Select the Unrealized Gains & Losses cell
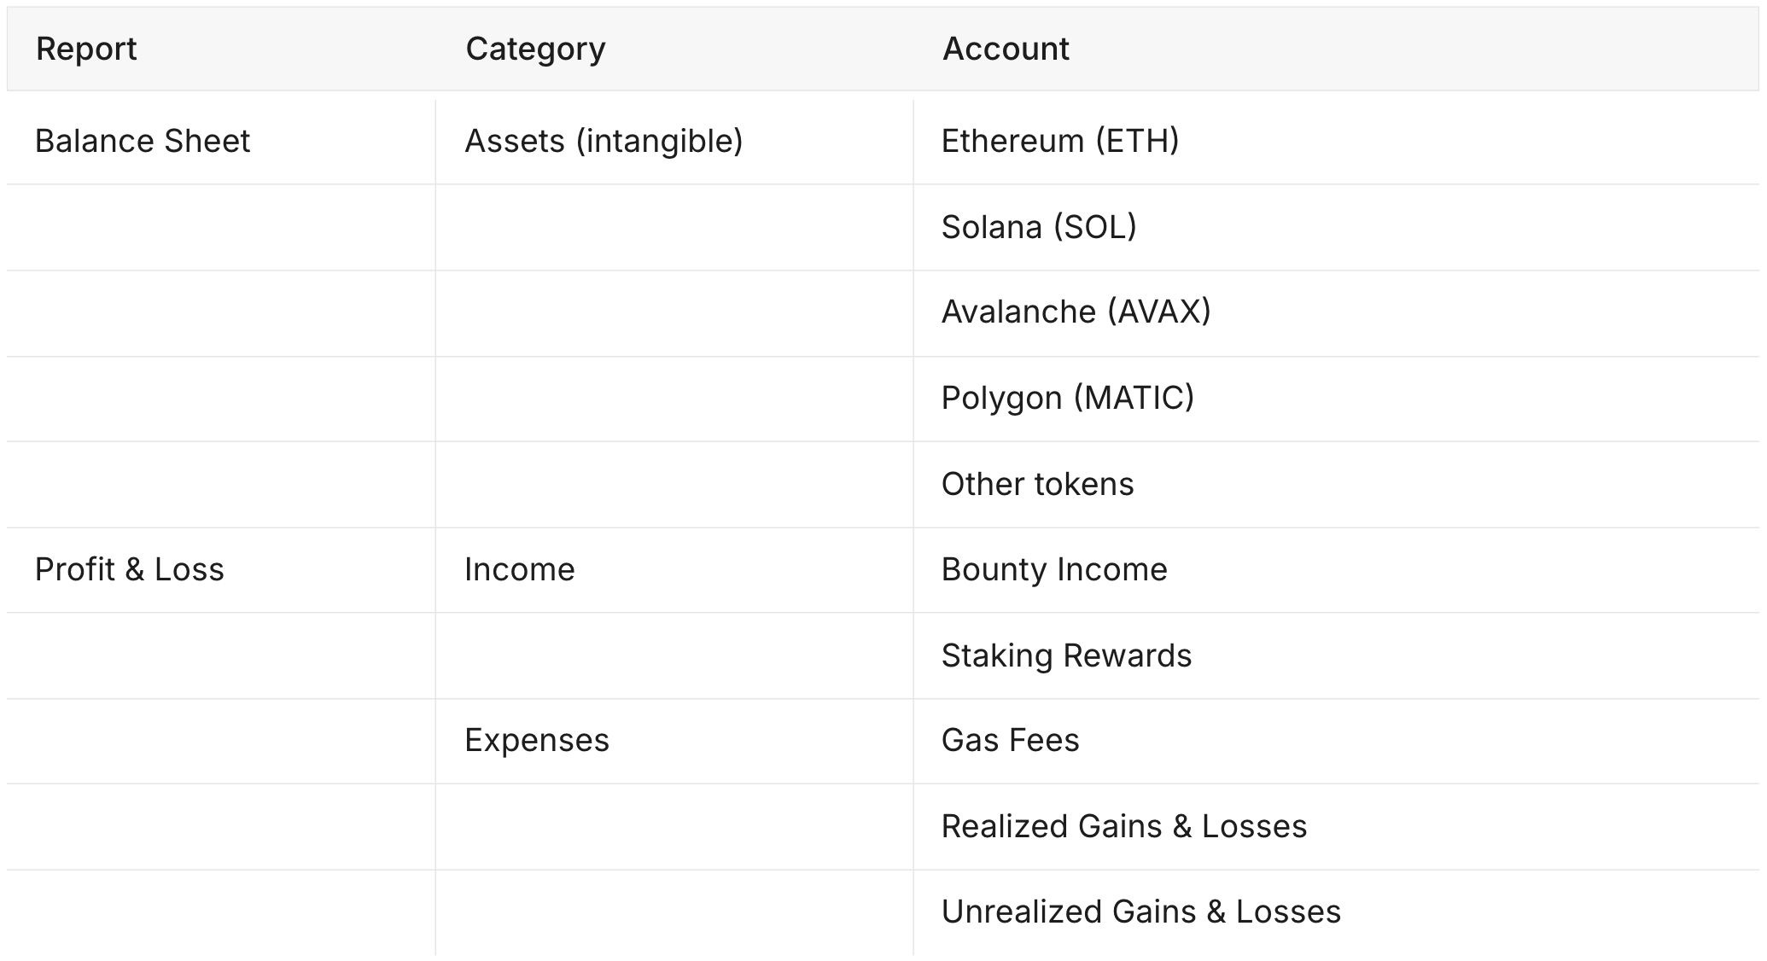 1140,912
